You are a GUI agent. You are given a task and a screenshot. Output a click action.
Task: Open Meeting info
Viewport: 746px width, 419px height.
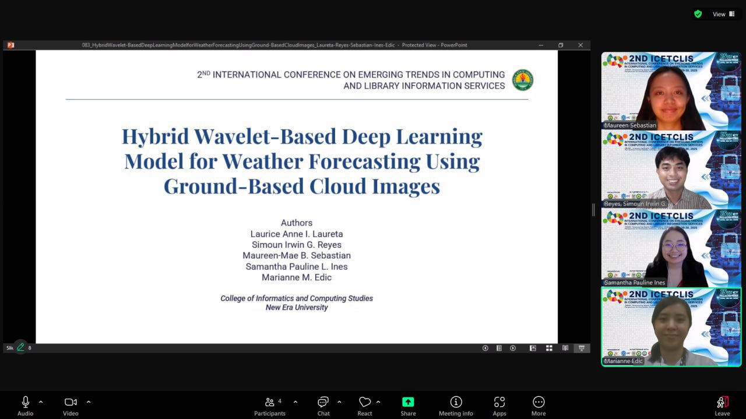[456, 403]
